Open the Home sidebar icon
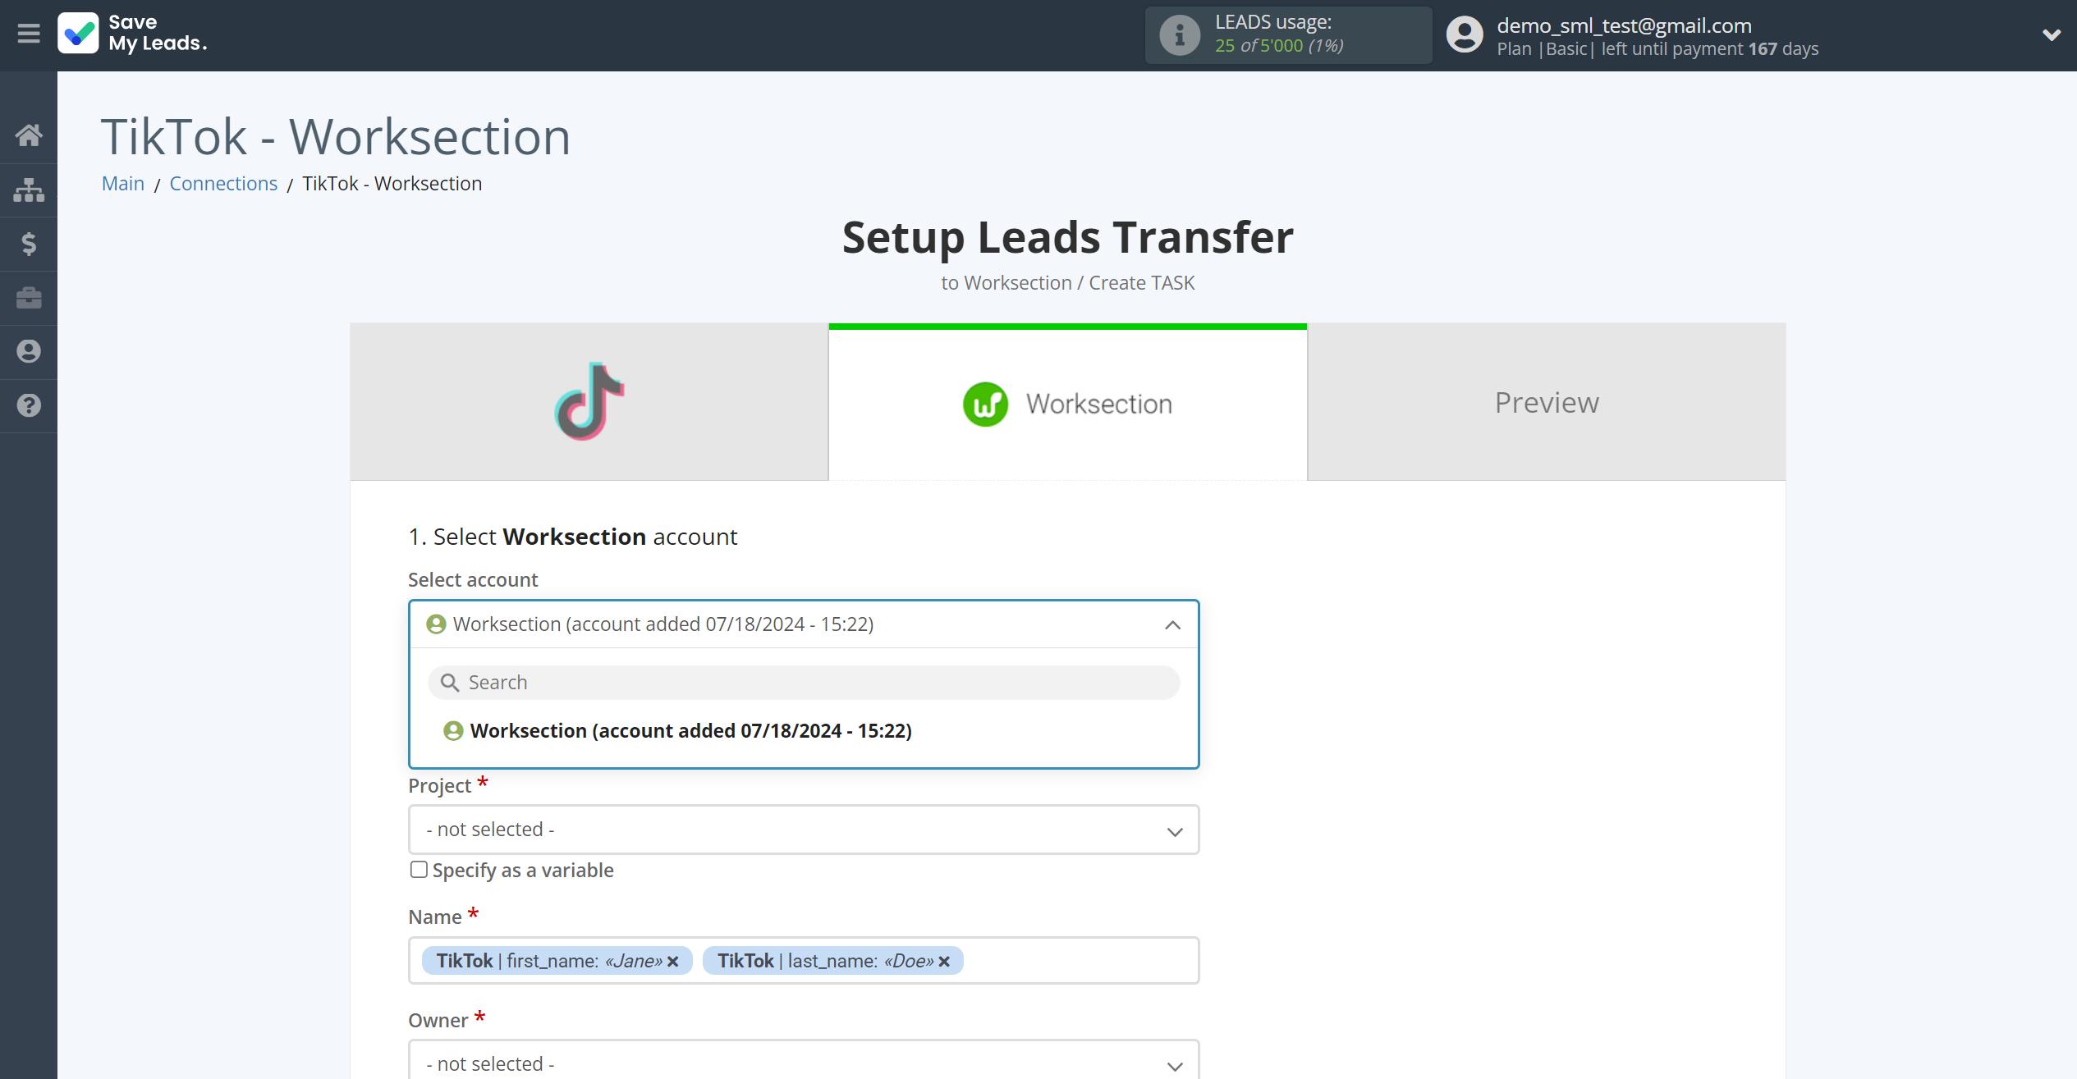 point(29,135)
